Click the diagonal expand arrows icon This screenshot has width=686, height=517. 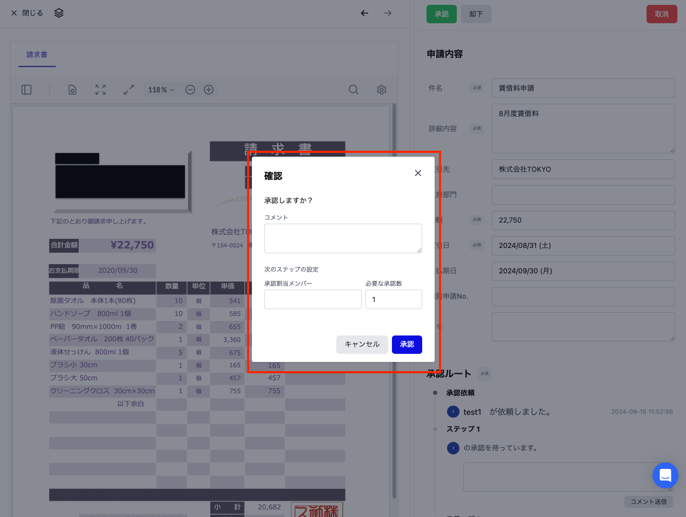point(129,90)
